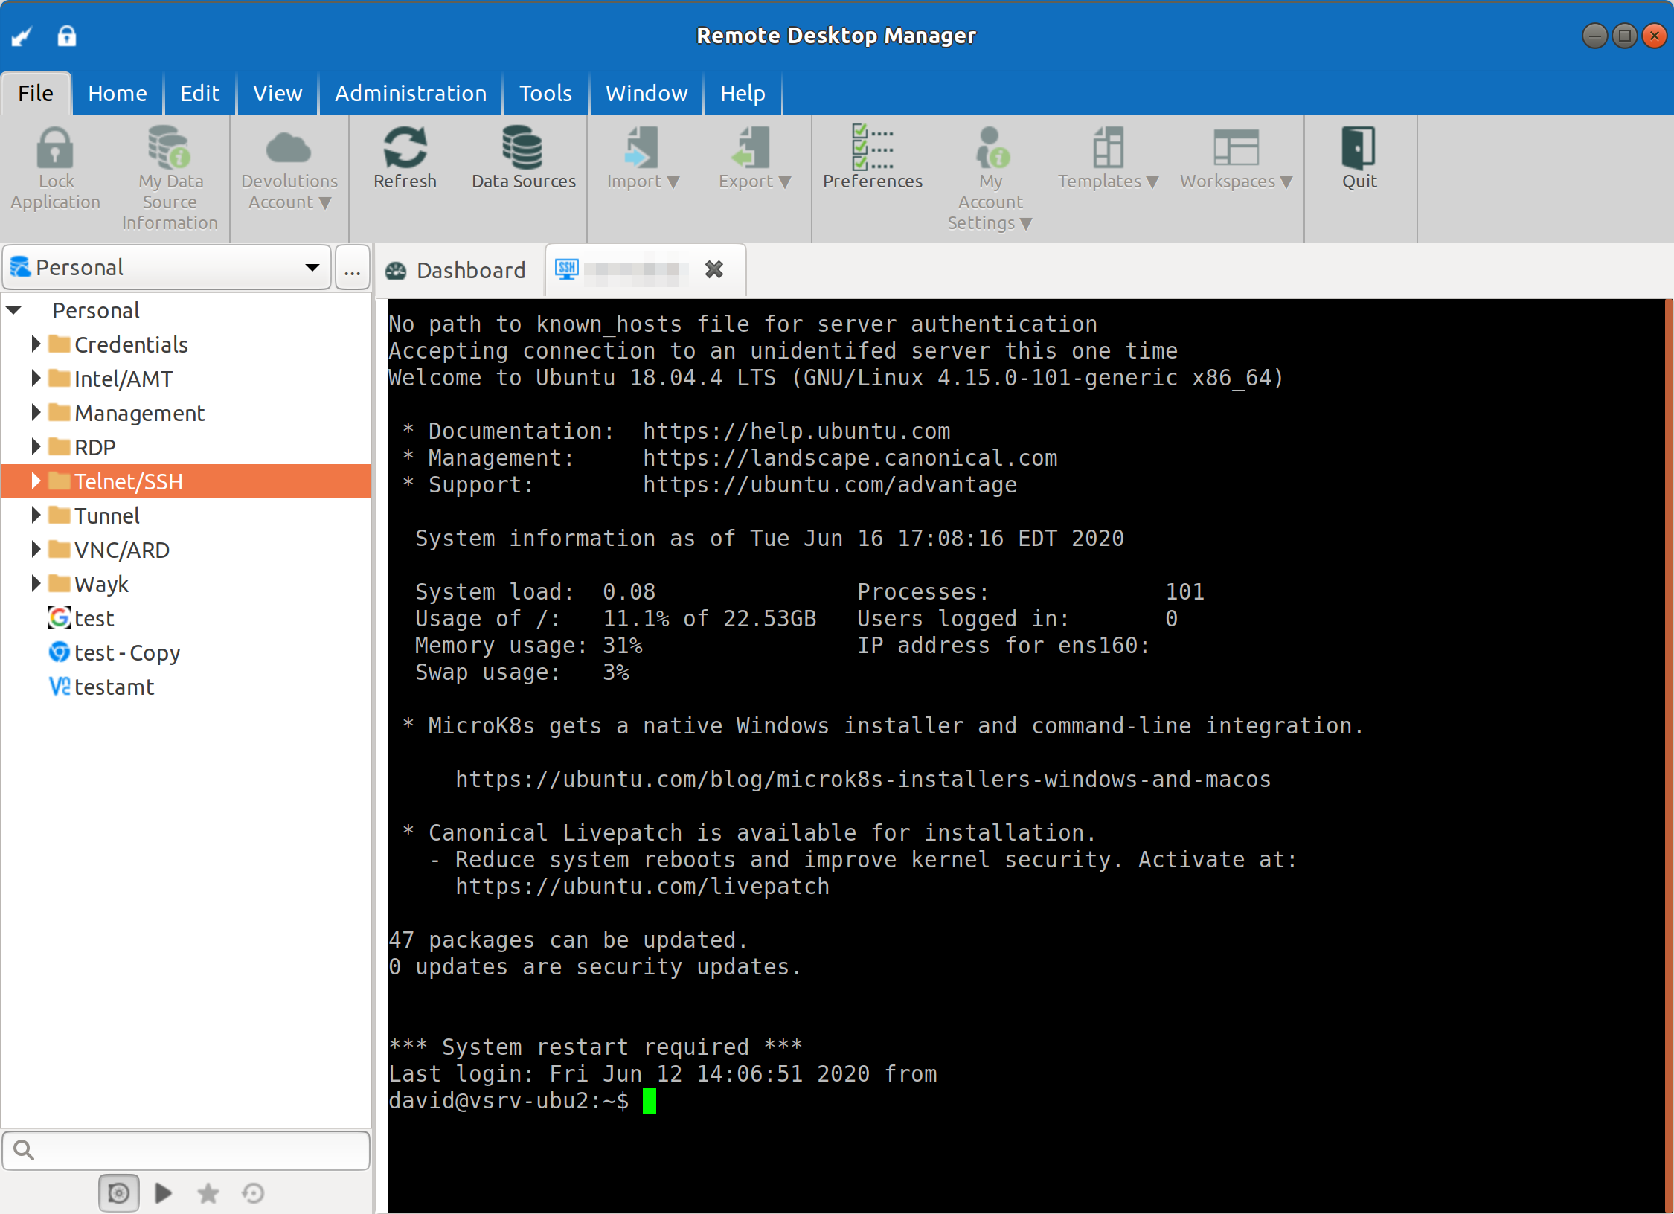Expand the Credentials folder
The height and width of the screenshot is (1214, 1674).
(x=35, y=344)
